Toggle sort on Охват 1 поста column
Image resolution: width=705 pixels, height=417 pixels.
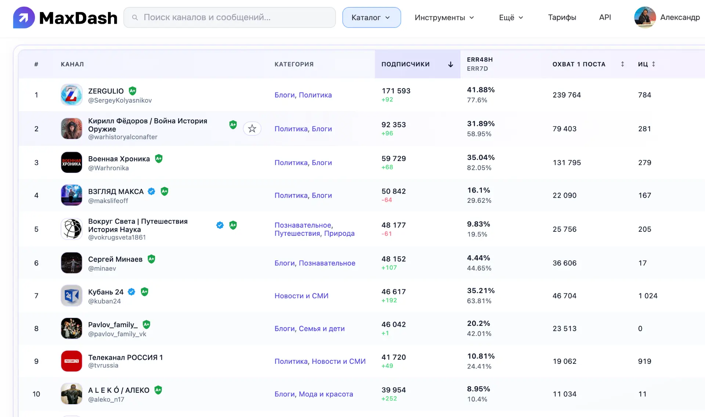622,64
